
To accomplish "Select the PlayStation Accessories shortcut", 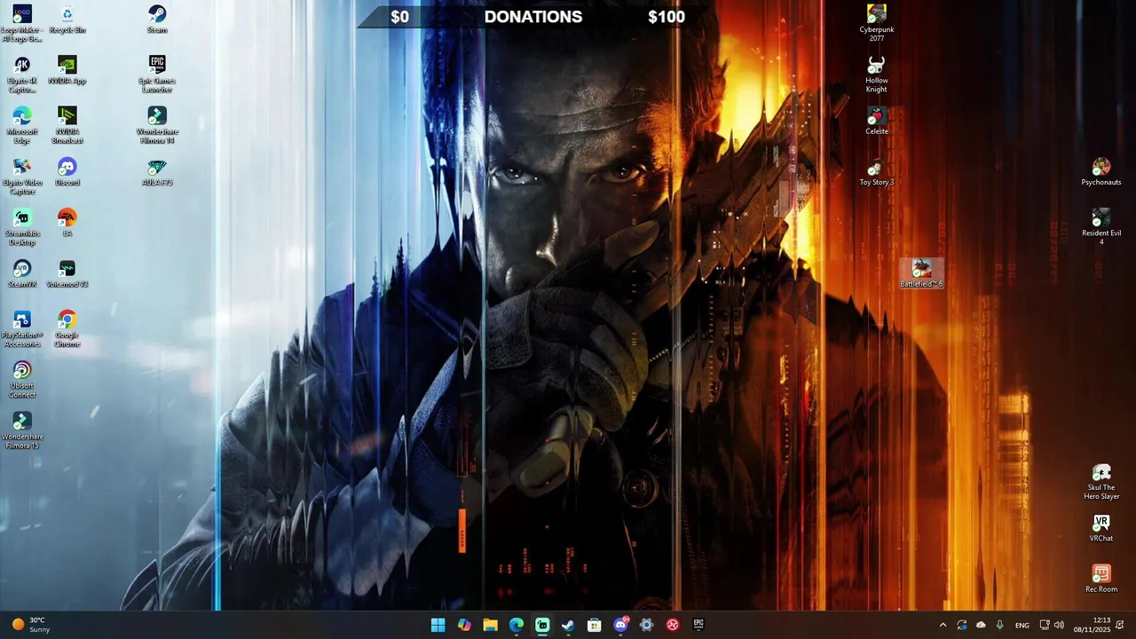I will coord(22,327).
